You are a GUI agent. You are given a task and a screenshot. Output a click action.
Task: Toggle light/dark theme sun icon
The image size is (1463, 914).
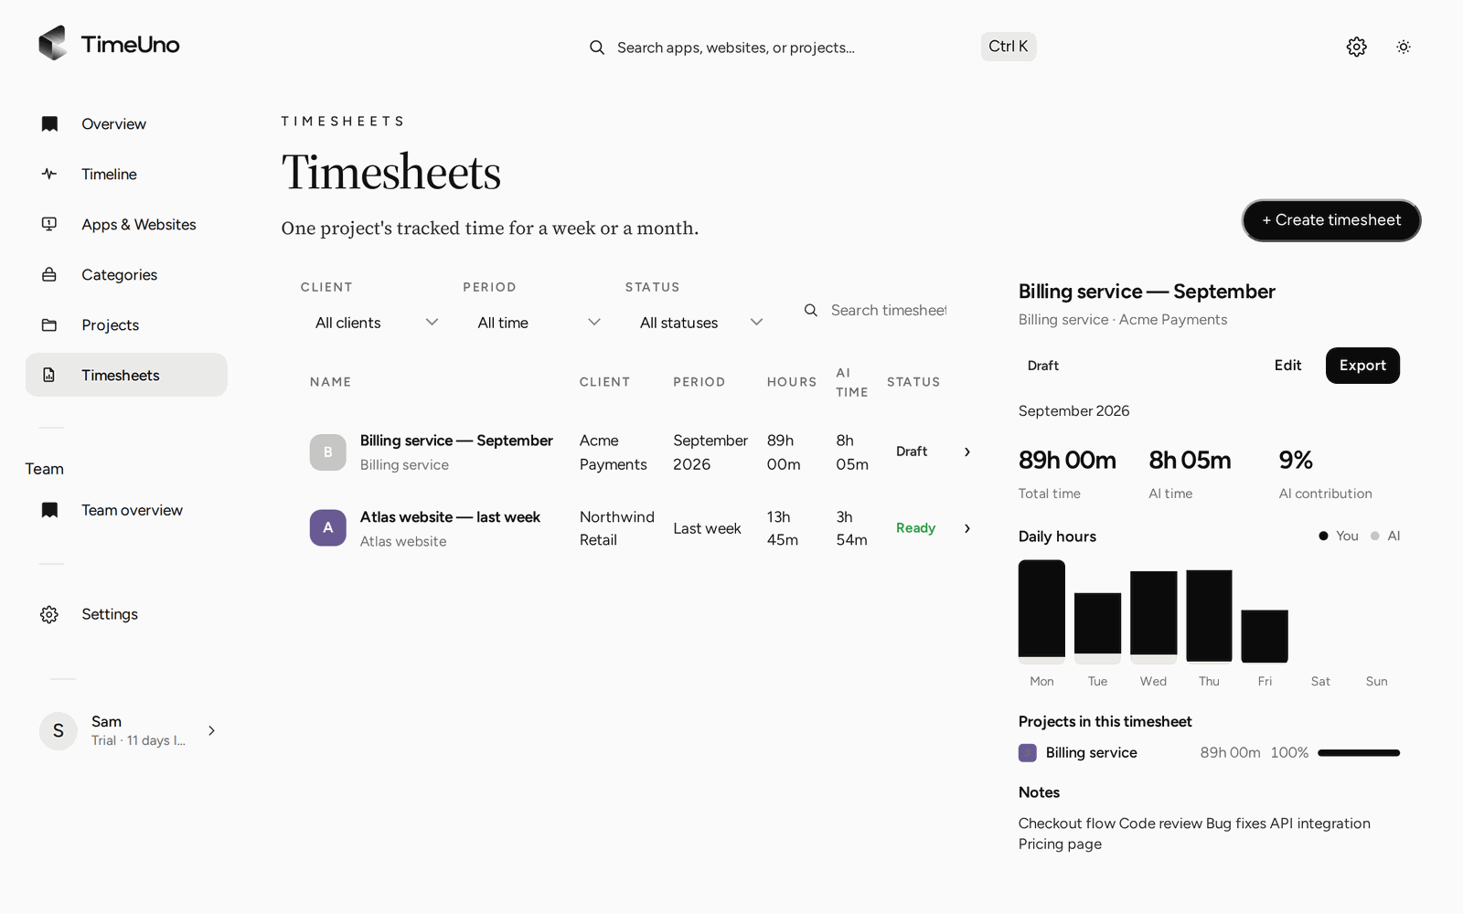point(1404,47)
